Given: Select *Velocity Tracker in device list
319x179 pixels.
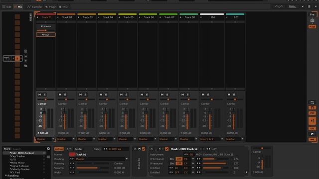Looking at the screenshot, I should pyautogui.click(x=20, y=169).
